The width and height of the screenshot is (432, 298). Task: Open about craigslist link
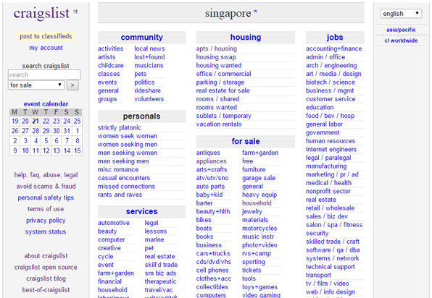coord(46,256)
